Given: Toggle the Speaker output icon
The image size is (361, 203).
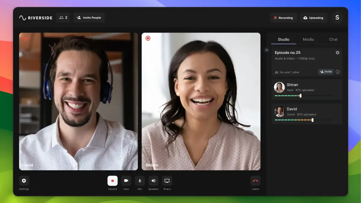Looking at the screenshot, I should coord(153,181).
